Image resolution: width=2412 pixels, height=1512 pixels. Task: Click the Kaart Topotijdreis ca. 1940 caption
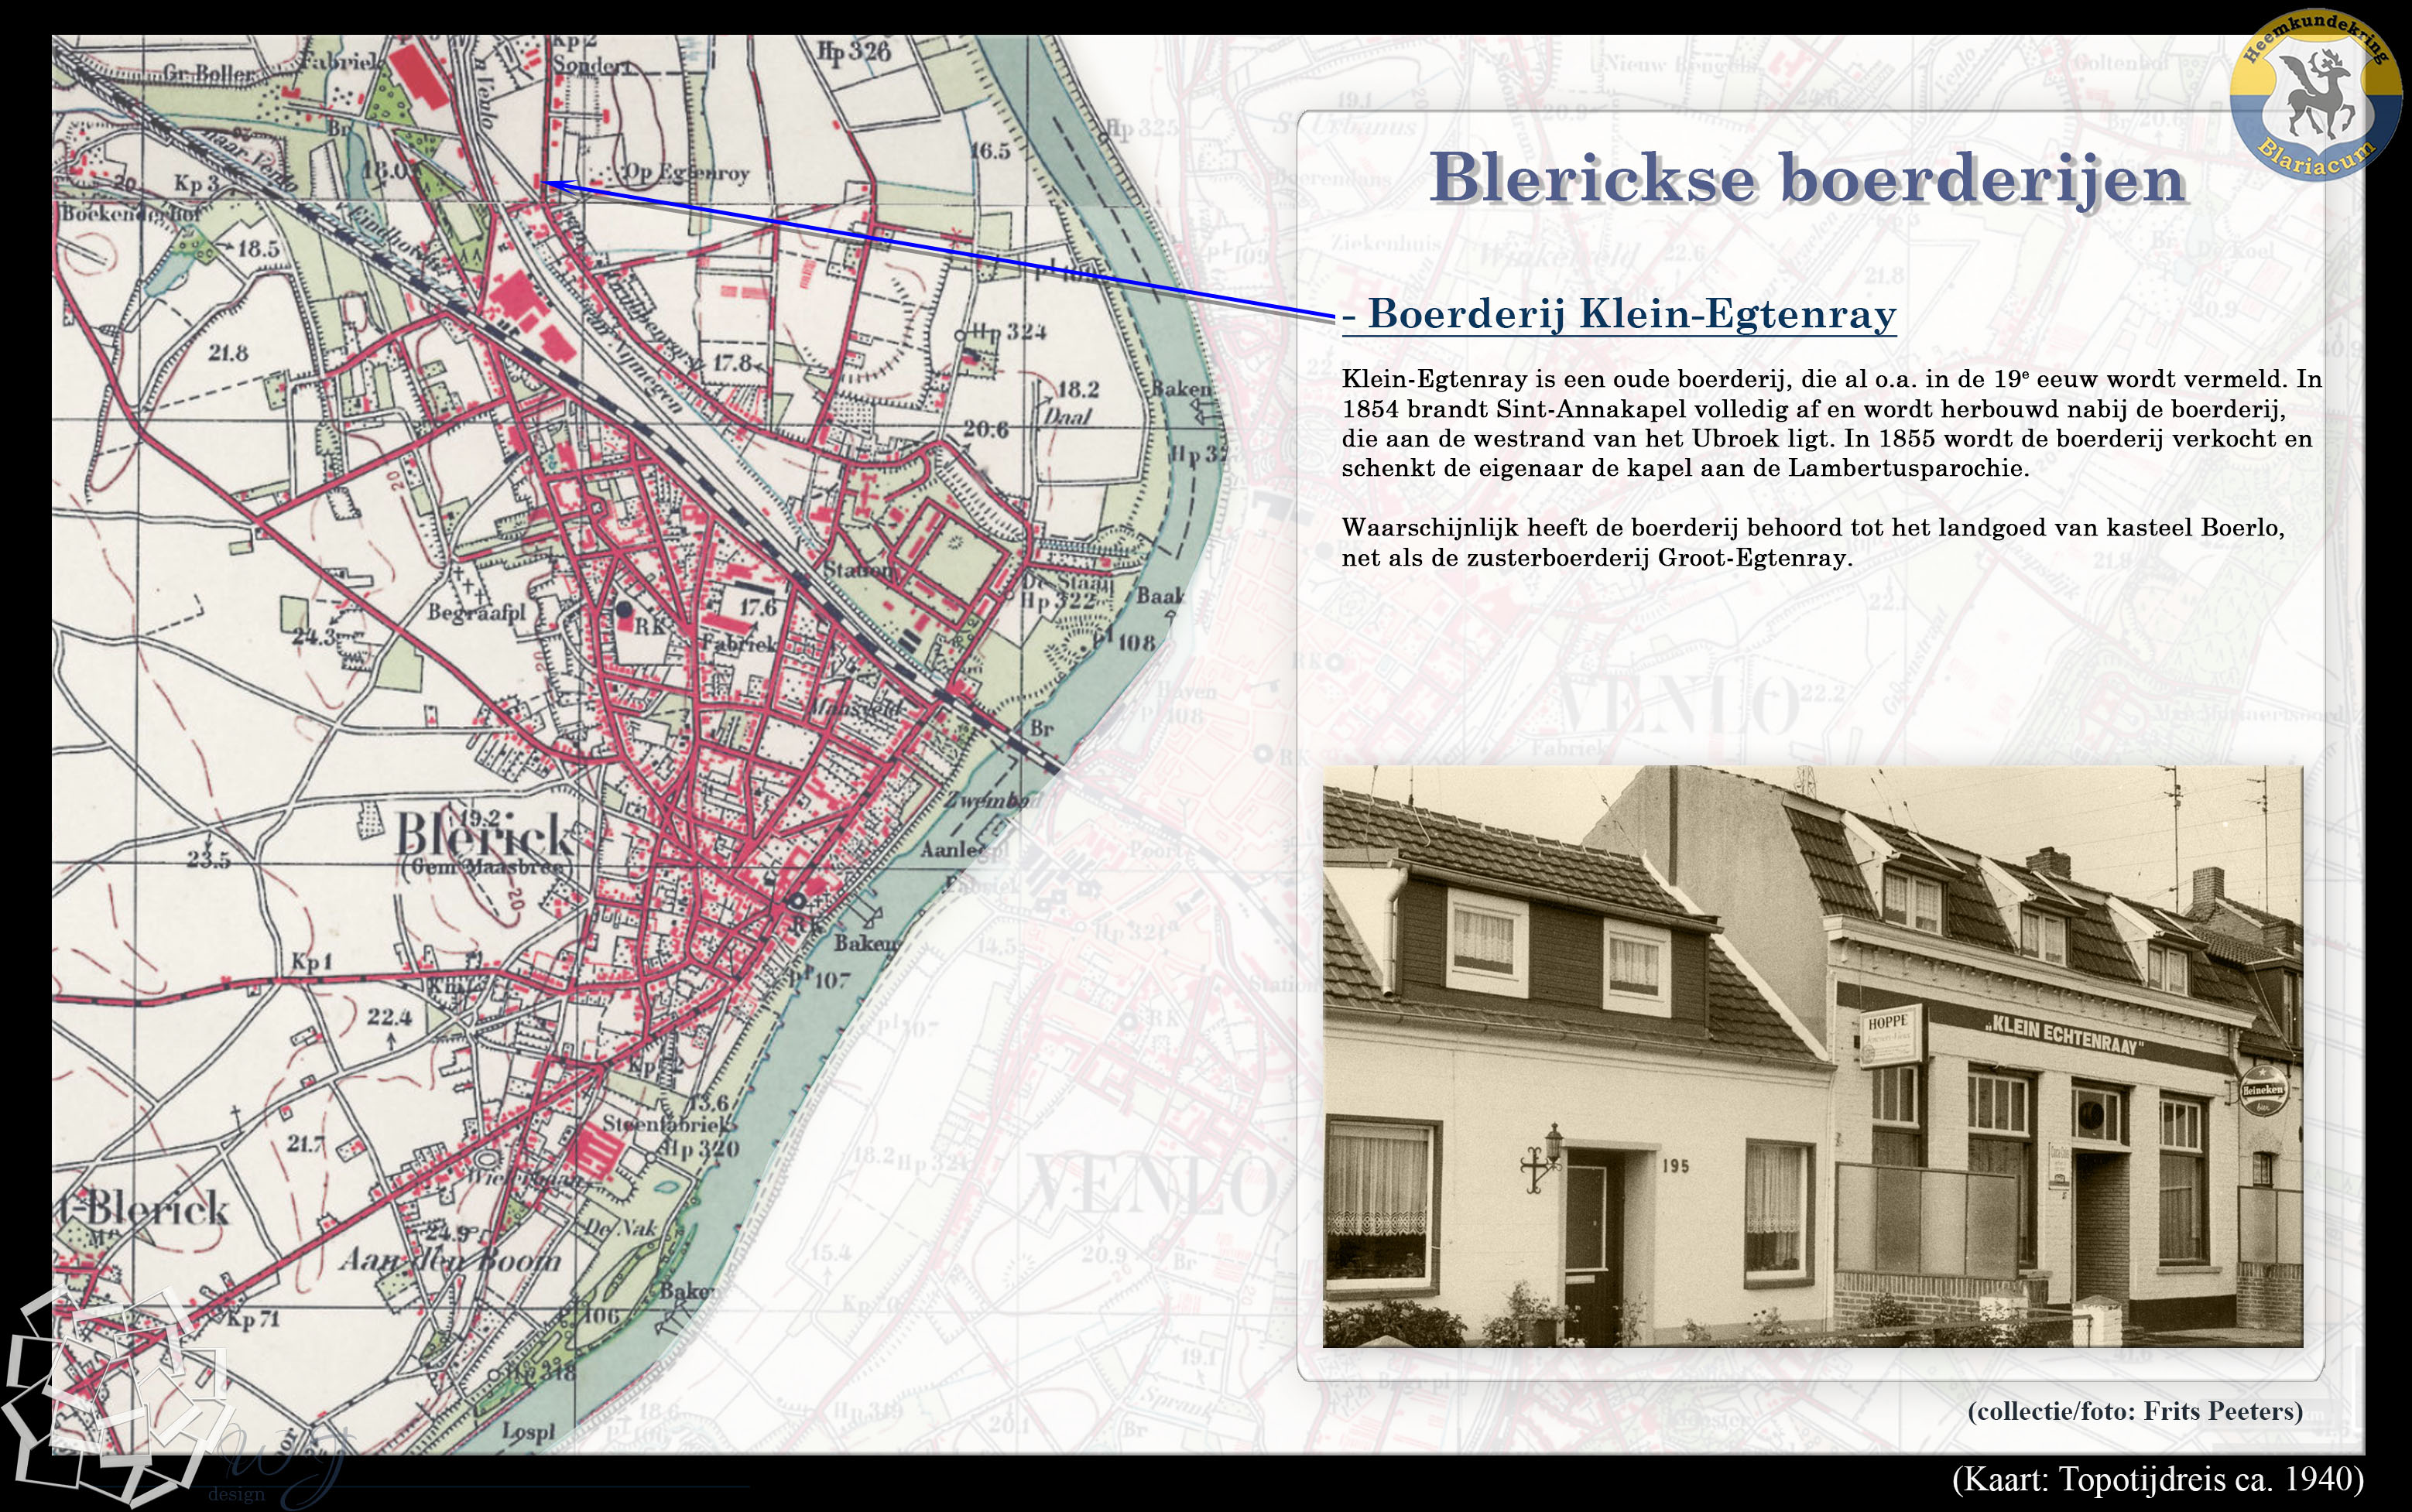(2157, 1478)
